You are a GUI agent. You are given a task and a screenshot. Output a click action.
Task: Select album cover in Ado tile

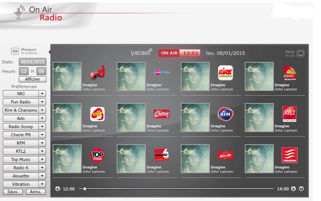(259, 76)
